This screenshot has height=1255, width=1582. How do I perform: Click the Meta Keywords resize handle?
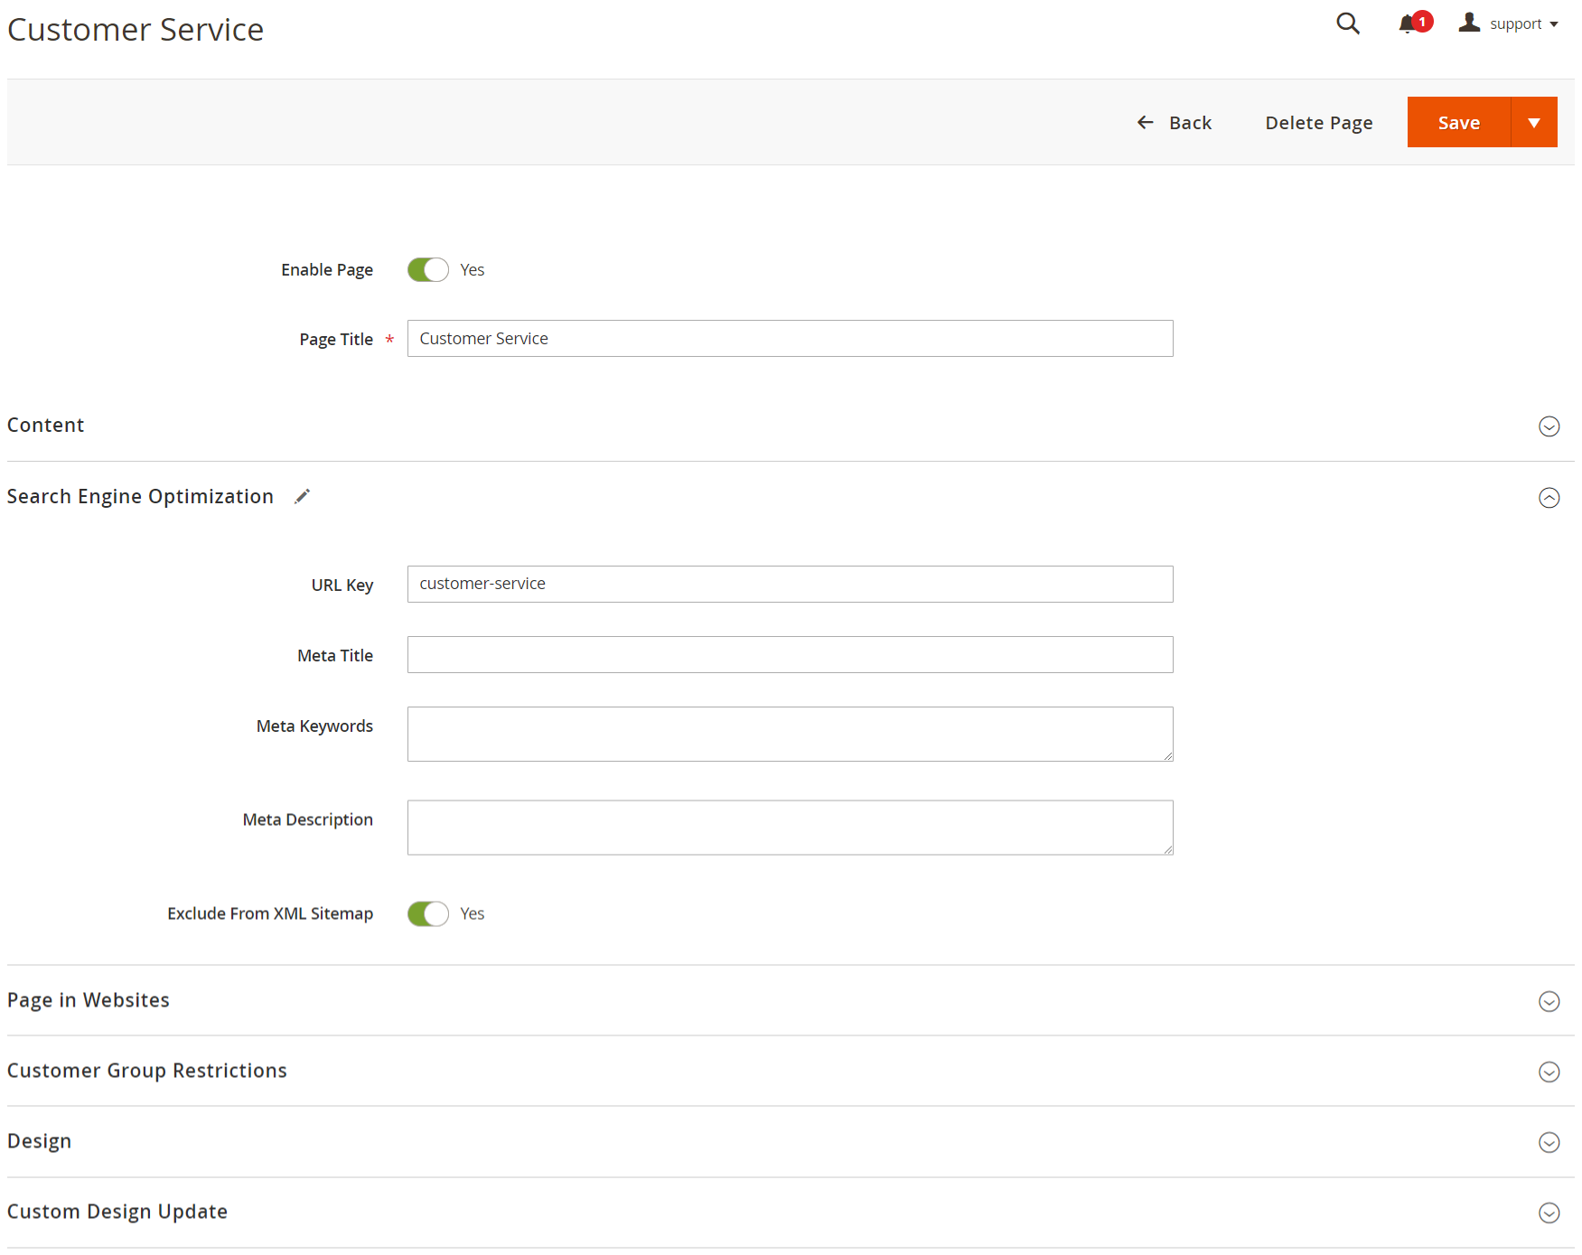coord(1168,756)
